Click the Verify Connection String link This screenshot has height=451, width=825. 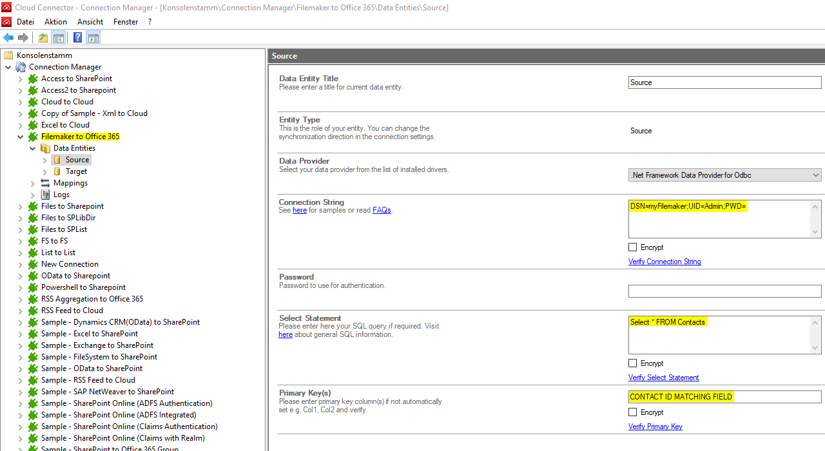(x=665, y=262)
